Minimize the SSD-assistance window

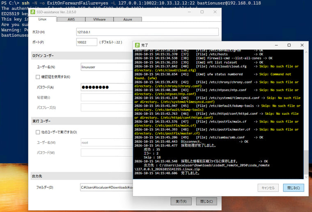[x=189, y=12]
